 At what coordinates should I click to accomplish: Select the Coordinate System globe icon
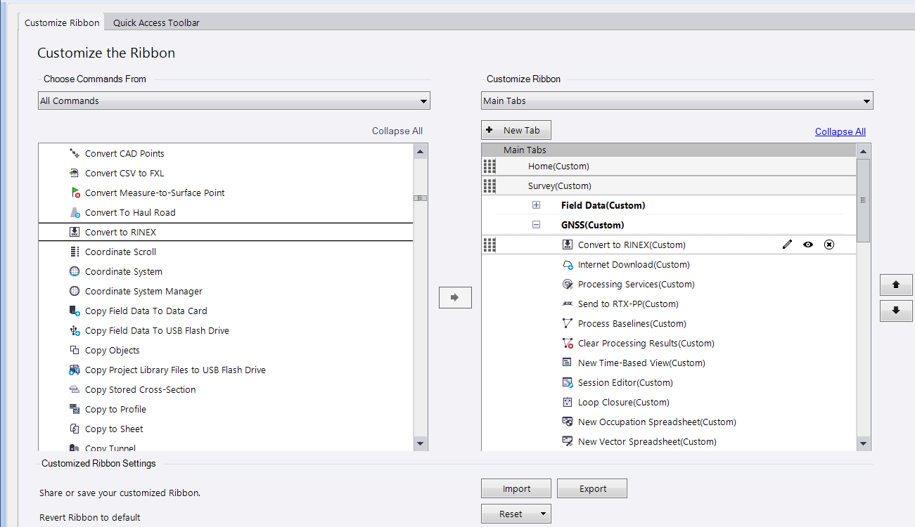pyautogui.click(x=75, y=271)
